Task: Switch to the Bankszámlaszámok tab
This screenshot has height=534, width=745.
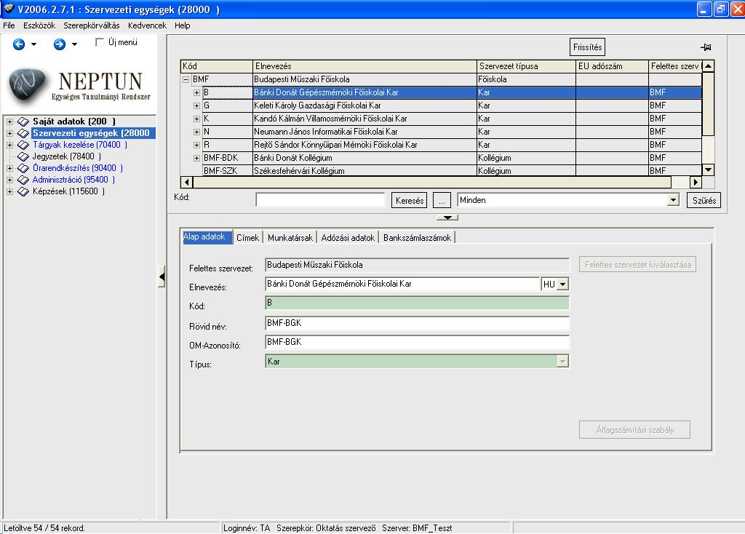Action: coord(417,238)
